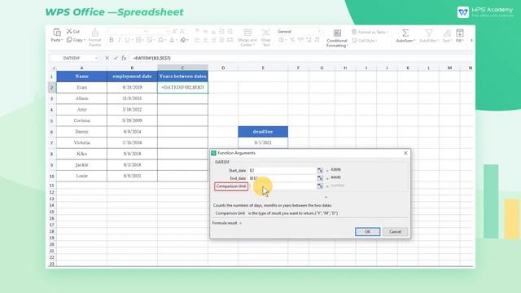Click the AutoFilter funnel icon
Viewport: 521px width, 293px height.
click(429, 33)
